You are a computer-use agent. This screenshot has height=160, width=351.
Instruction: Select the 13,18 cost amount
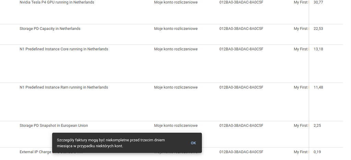pos(318,49)
